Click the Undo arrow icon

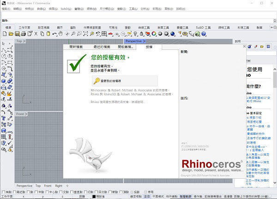54,34
